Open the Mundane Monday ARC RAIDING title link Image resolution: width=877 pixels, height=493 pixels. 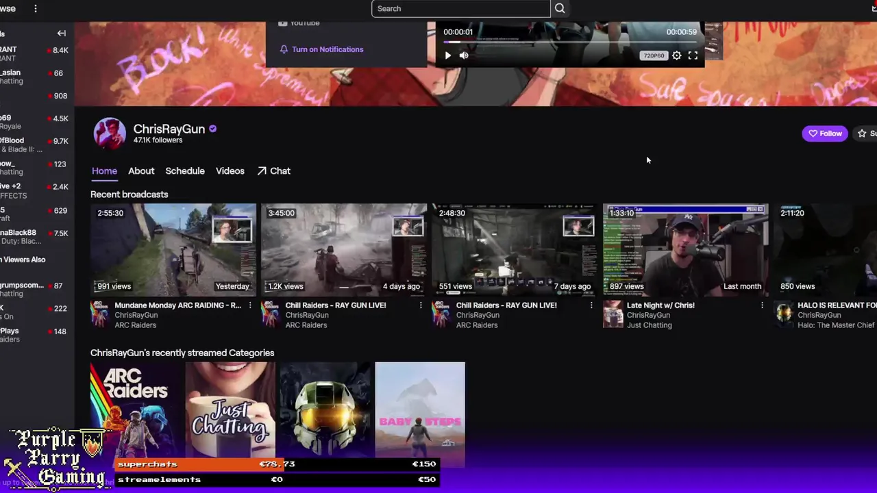pos(177,305)
